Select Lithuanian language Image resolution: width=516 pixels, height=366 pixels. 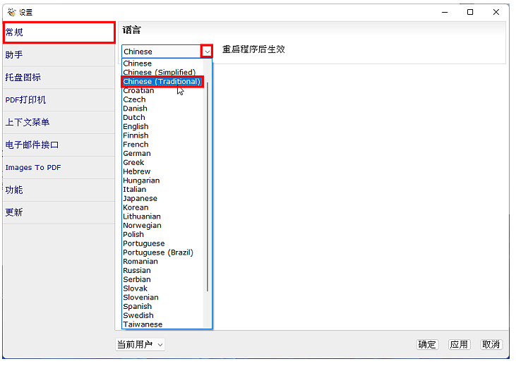click(162, 216)
